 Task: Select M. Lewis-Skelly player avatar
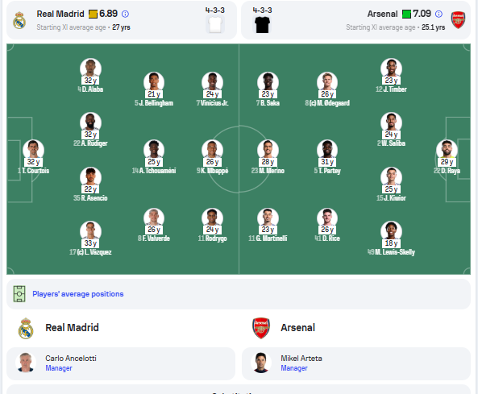391,231
